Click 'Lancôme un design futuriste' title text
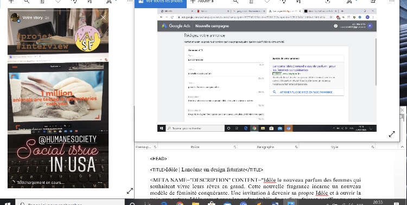This screenshot has width=407, height=205. 213,170
